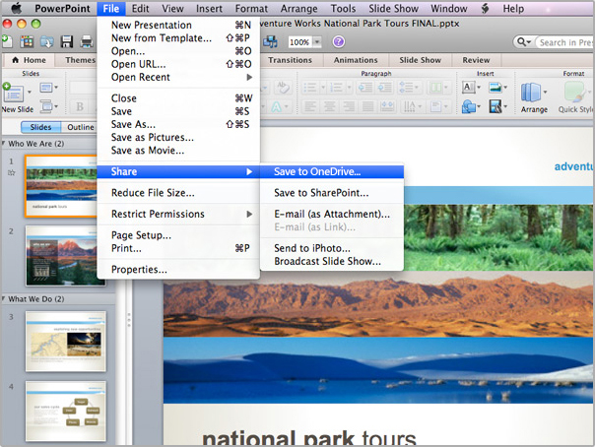Switch to the Animations ribbon tab
595x447 pixels.
click(356, 60)
